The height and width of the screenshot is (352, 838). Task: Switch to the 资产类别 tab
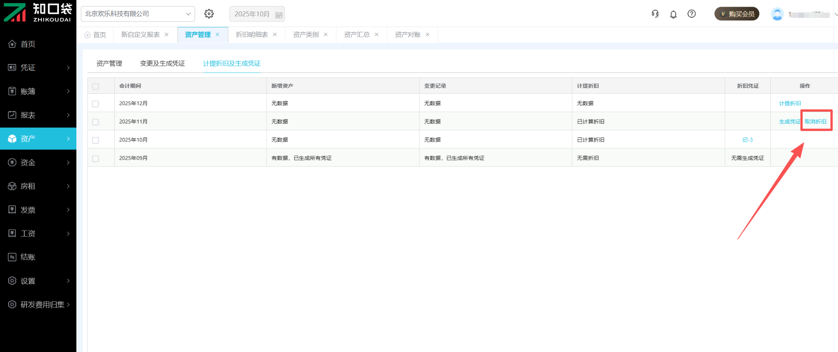click(x=306, y=34)
